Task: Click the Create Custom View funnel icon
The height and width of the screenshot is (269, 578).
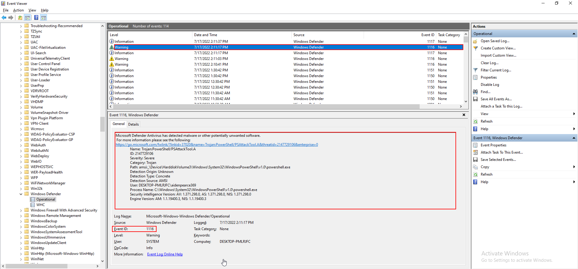Action: (475, 48)
